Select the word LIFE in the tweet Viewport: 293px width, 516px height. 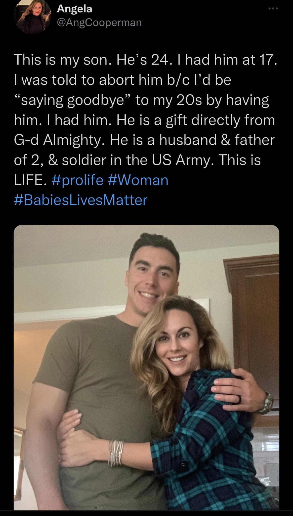click(28, 180)
